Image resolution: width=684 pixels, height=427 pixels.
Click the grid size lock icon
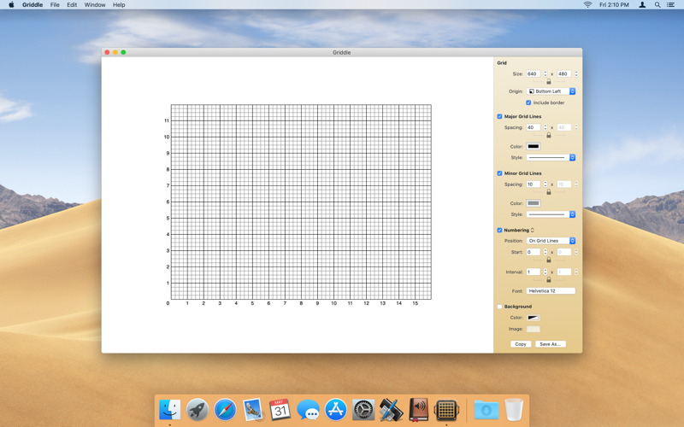tap(549, 82)
